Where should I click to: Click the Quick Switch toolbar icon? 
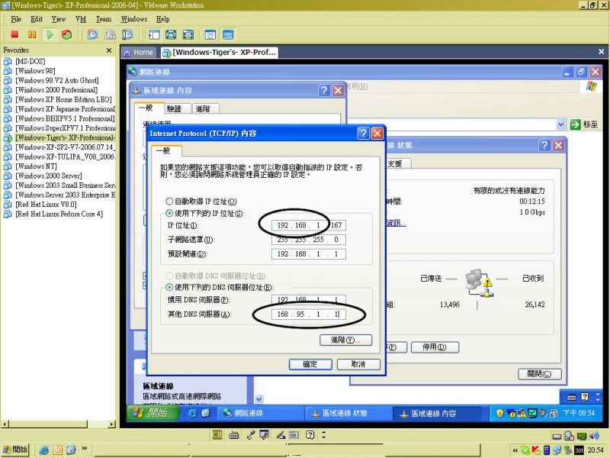(188, 34)
